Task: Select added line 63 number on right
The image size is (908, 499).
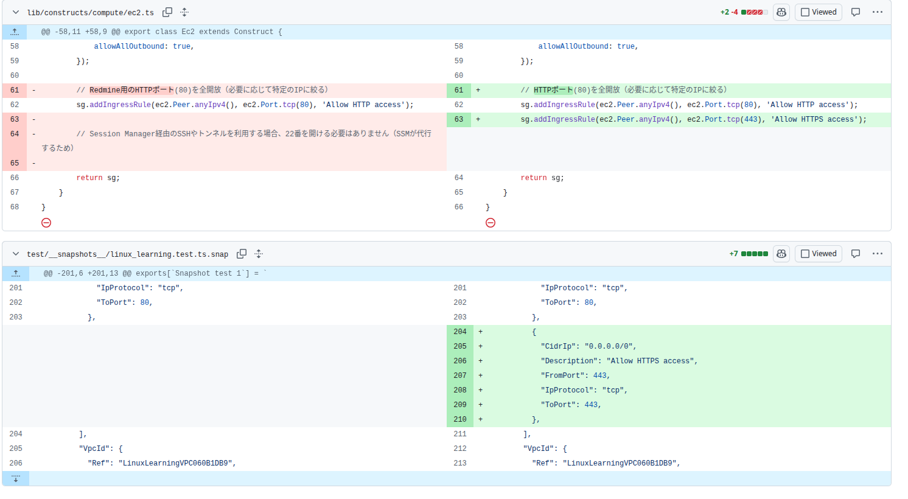Action: click(x=459, y=119)
